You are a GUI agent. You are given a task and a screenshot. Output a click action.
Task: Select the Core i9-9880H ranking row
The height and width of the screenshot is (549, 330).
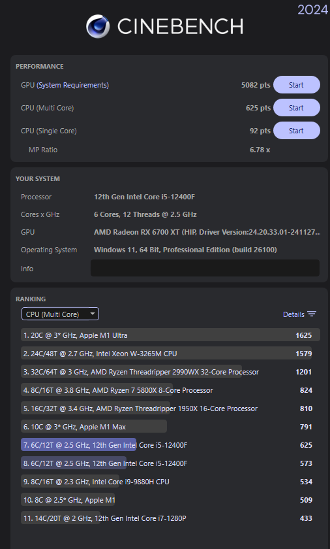(x=170, y=482)
